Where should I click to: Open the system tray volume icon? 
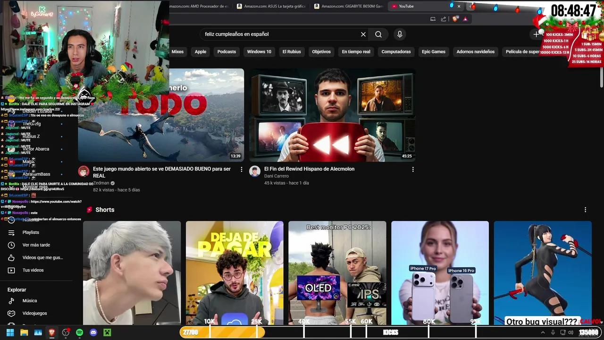point(570,332)
